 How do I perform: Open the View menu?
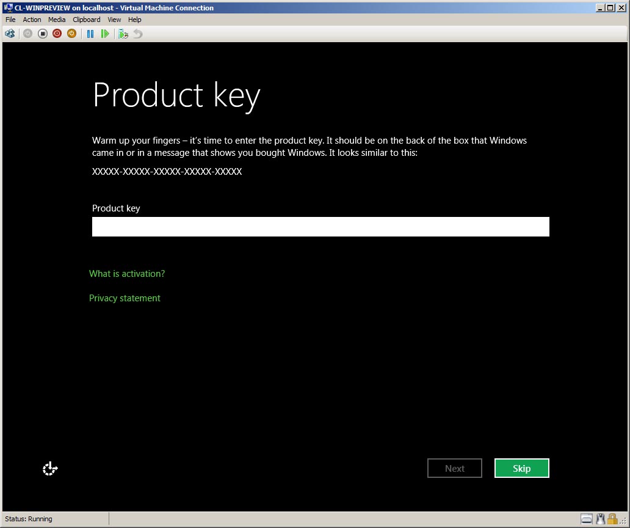(x=114, y=20)
